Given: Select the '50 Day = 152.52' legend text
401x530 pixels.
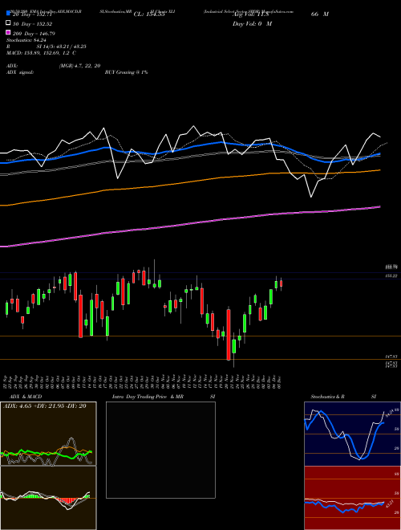Looking at the screenshot, I should click(x=33, y=24).
